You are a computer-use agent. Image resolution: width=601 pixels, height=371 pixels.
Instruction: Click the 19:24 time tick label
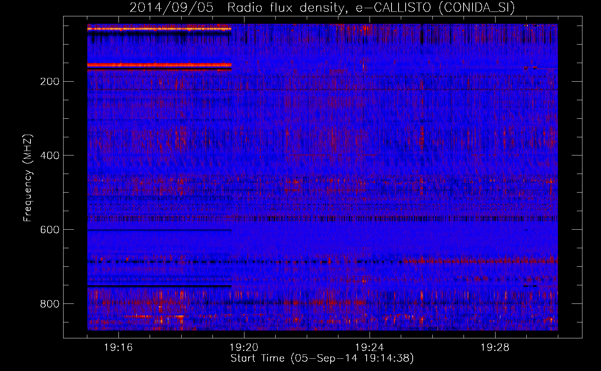[370, 348]
